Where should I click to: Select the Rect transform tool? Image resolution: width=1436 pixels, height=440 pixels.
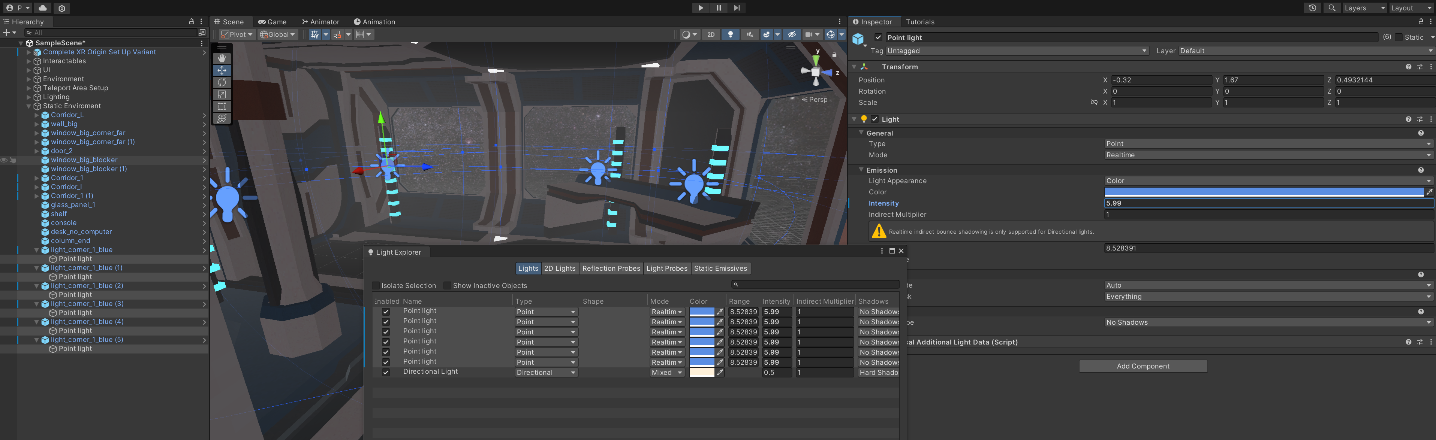click(x=222, y=106)
